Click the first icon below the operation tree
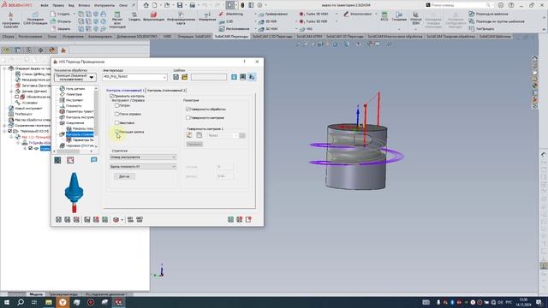The height and width of the screenshot is (308, 548). tap(57, 160)
